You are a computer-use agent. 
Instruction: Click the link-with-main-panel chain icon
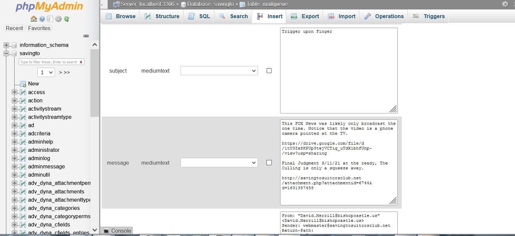pos(86,36)
